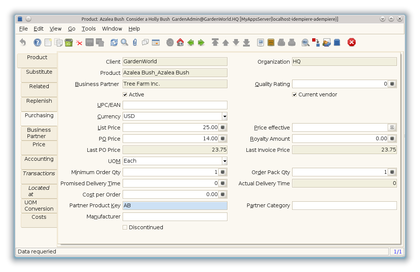Click the green Next record arrow
Screen dimensions: 420x272
pos(201,42)
